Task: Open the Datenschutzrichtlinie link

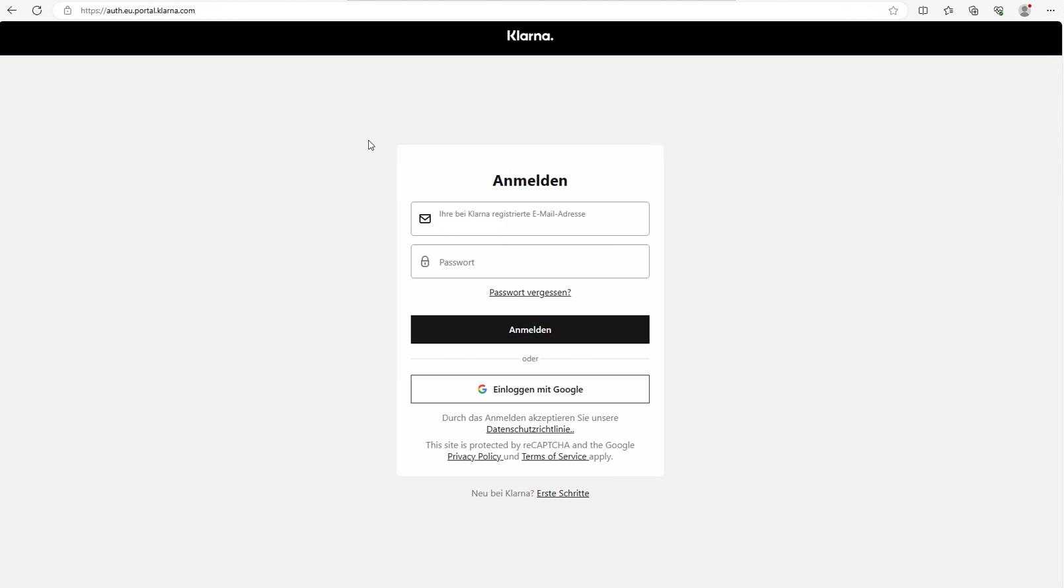Action: [x=530, y=429]
